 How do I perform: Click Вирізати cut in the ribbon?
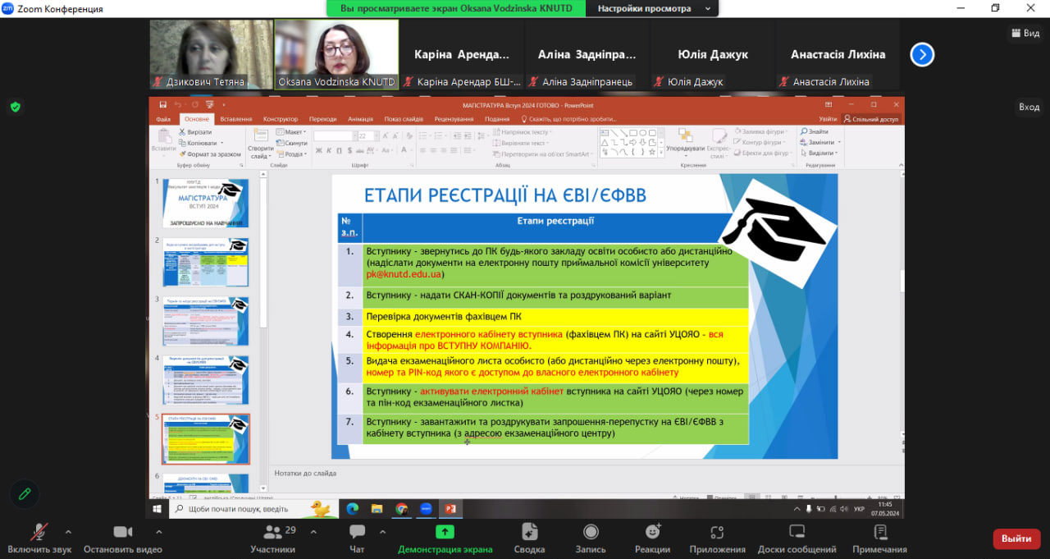pyautogui.click(x=194, y=131)
